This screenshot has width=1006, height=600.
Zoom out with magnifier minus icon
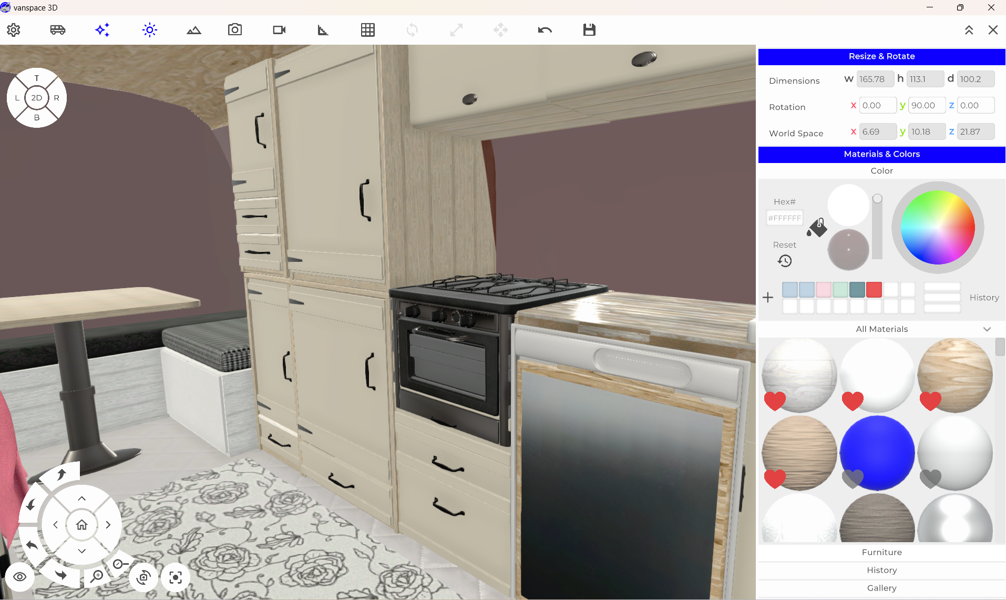coord(120,564)
